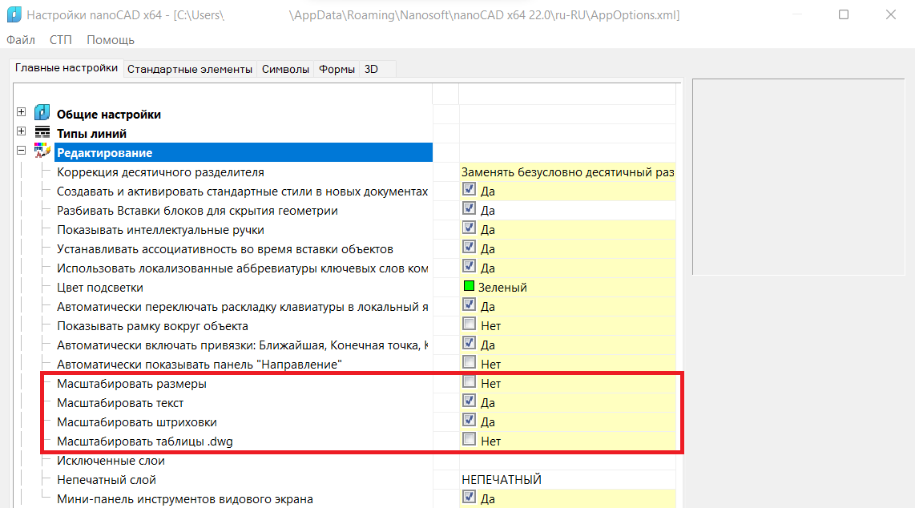
Task: Click the Типы линий section icon
Action: coord(42,133)
